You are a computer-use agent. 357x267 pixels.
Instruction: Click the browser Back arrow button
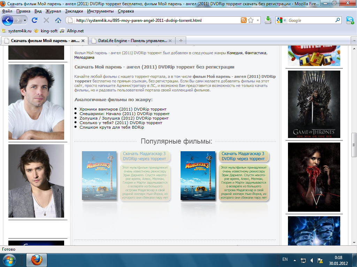(x=8, y=21)
